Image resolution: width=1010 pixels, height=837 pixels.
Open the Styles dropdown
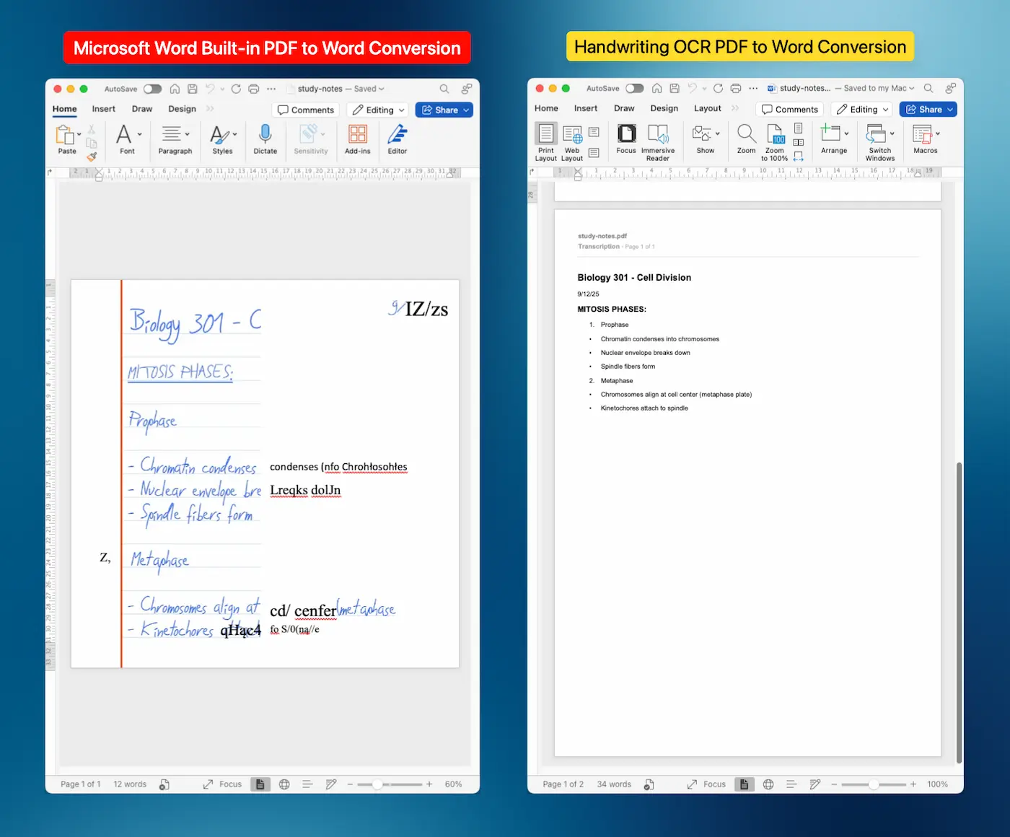tap(222, 139)
